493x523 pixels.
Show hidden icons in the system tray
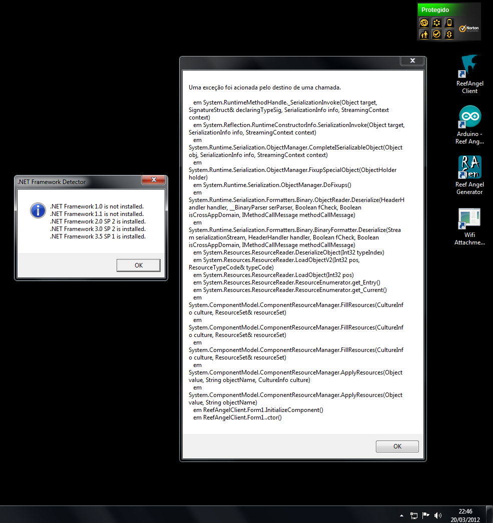pos(401,515)
